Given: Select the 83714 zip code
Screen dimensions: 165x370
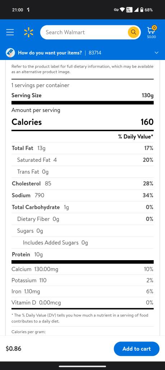Looking at the screenshot, I should (95, 53).
